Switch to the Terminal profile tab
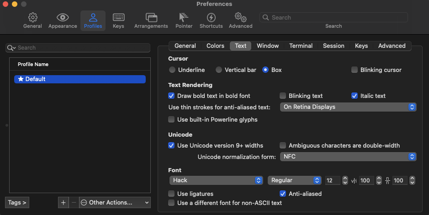Image resolution: width=429 pixels, height=215 pixels. (301, 46)
